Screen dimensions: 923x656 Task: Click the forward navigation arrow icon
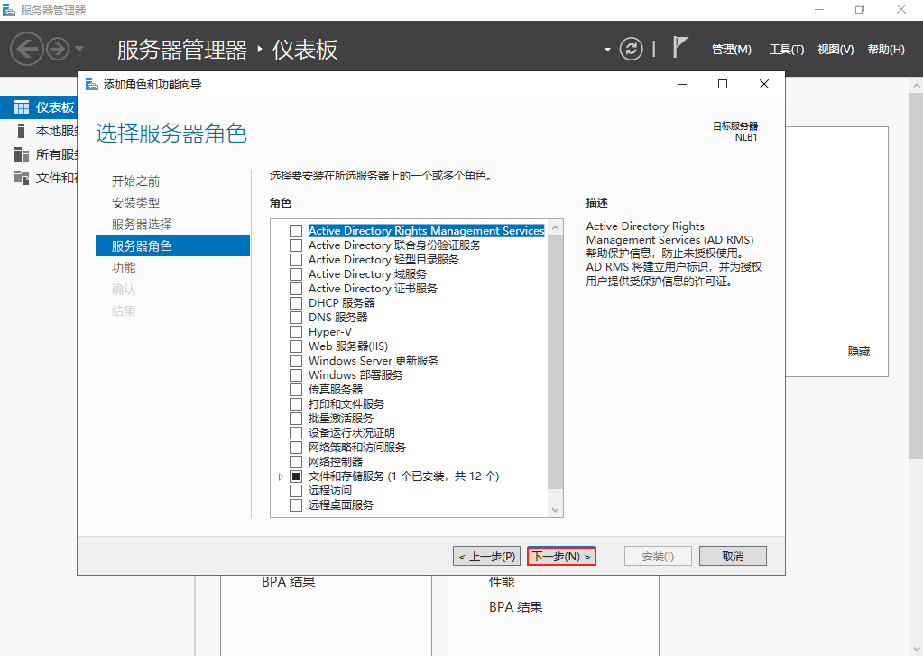click(x=58, y=49)
